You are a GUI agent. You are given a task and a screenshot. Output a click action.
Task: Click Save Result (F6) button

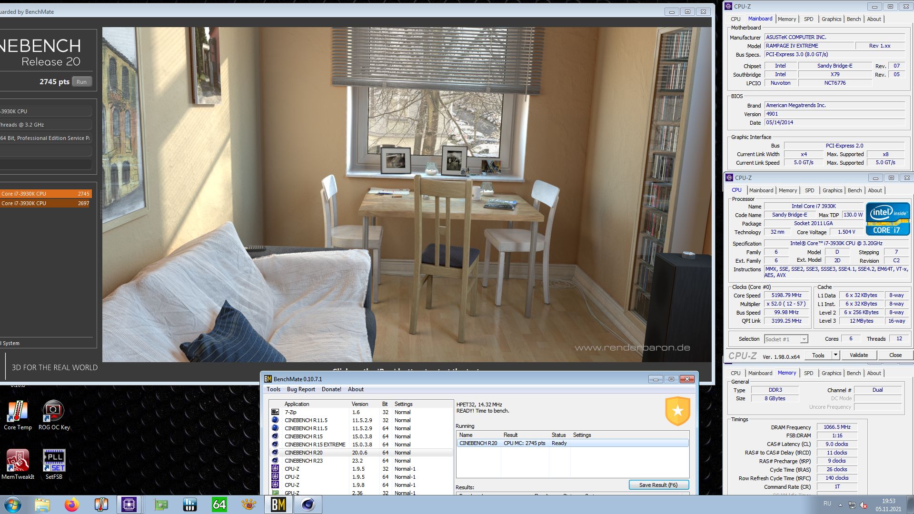click(x=658, y=485)
